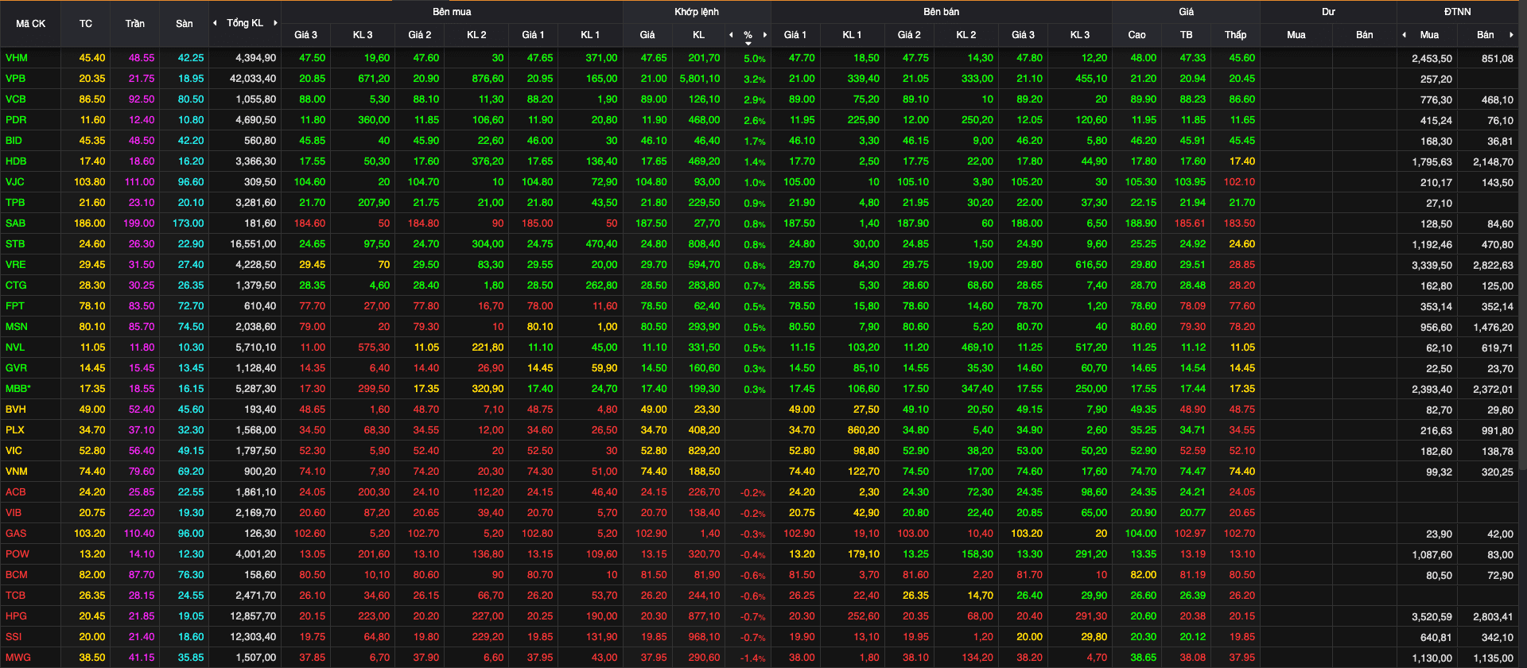The image size is (1527, 668).
Task: Click the left arrow beside ĐTNN Mua header
Action: (x=1404, y=35)
